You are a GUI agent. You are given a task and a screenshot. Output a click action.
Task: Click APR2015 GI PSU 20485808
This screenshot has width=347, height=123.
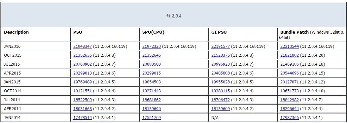click(221, 73)
